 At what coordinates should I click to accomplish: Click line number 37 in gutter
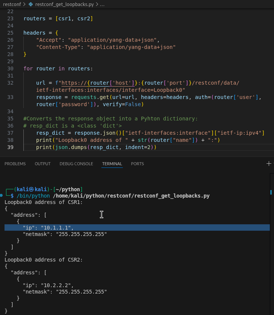tap(10, 133)
